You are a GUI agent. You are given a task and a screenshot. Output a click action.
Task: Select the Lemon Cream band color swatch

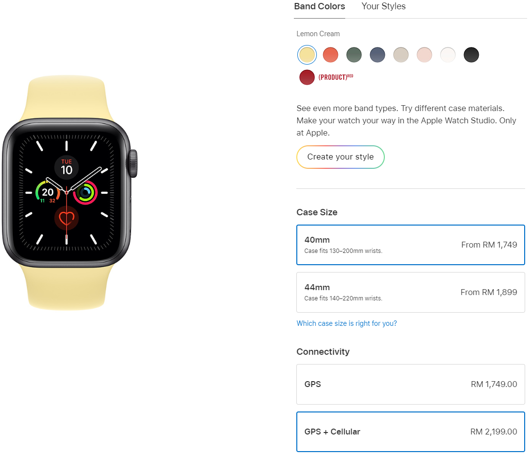[x=307, y=55]
